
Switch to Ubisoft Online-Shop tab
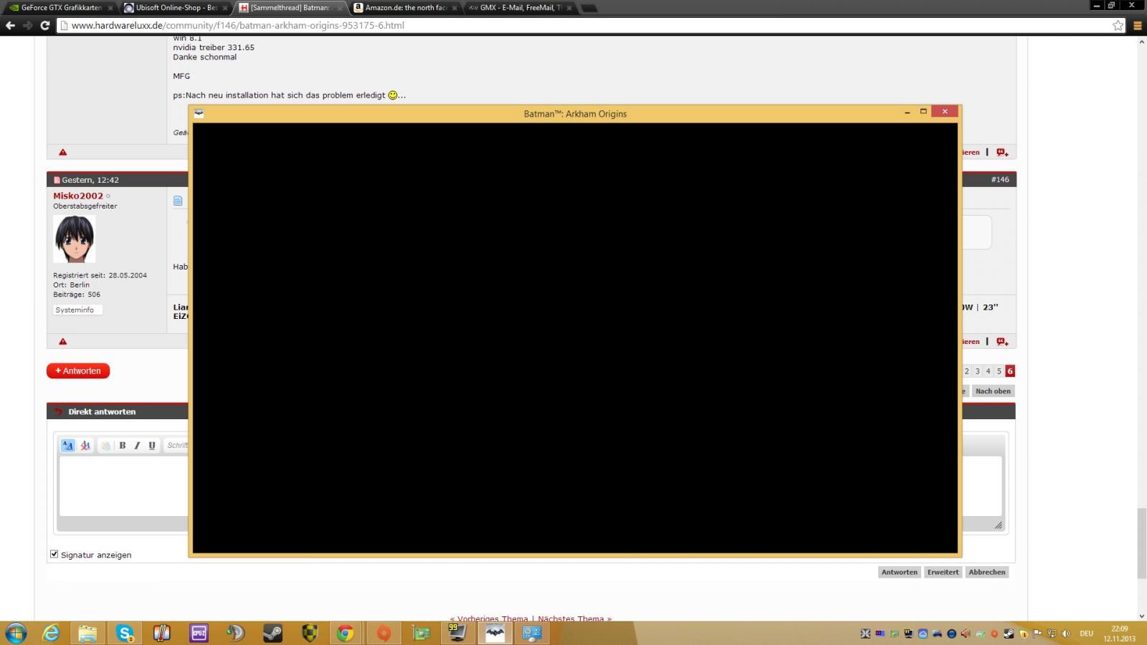175,8
